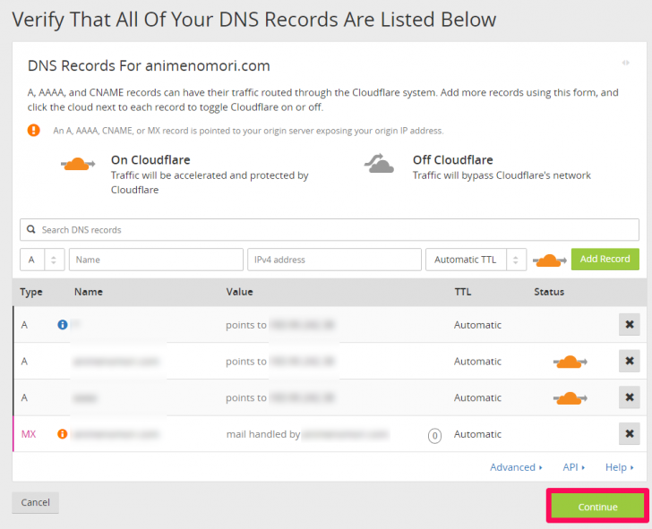The width and height of the screenshot is (652, 529).
Task: Click the MX type label
Action: click(x=29, y=434)
